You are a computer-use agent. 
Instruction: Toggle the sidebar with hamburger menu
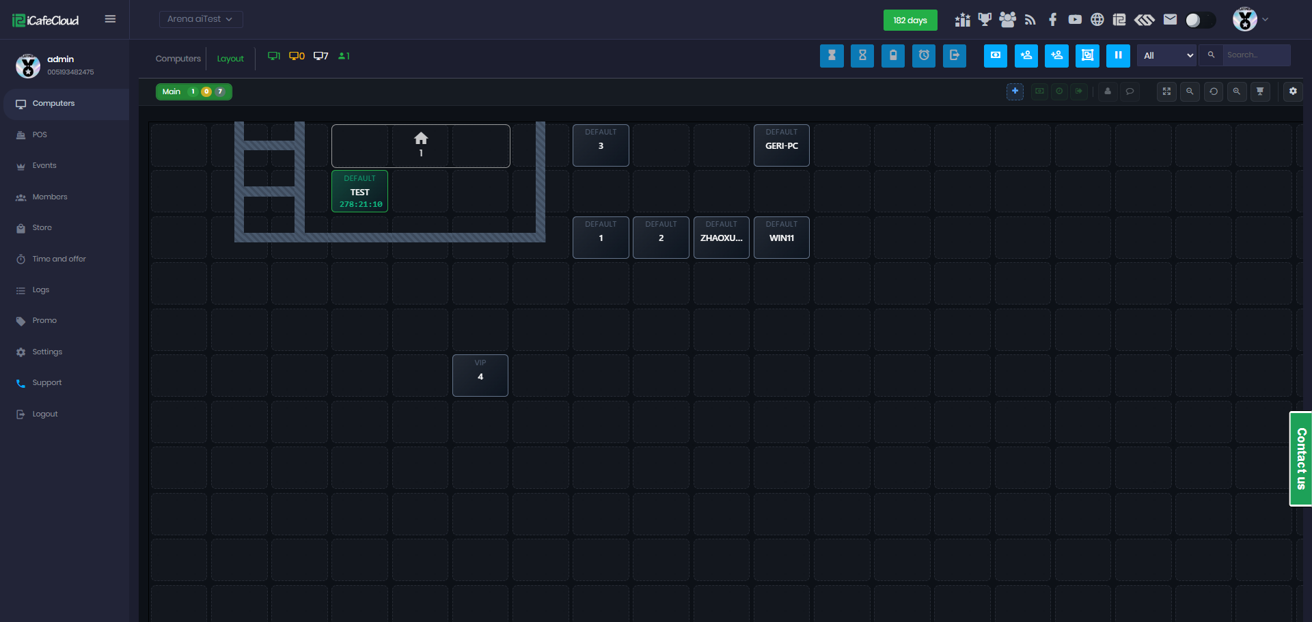(110, 19)
